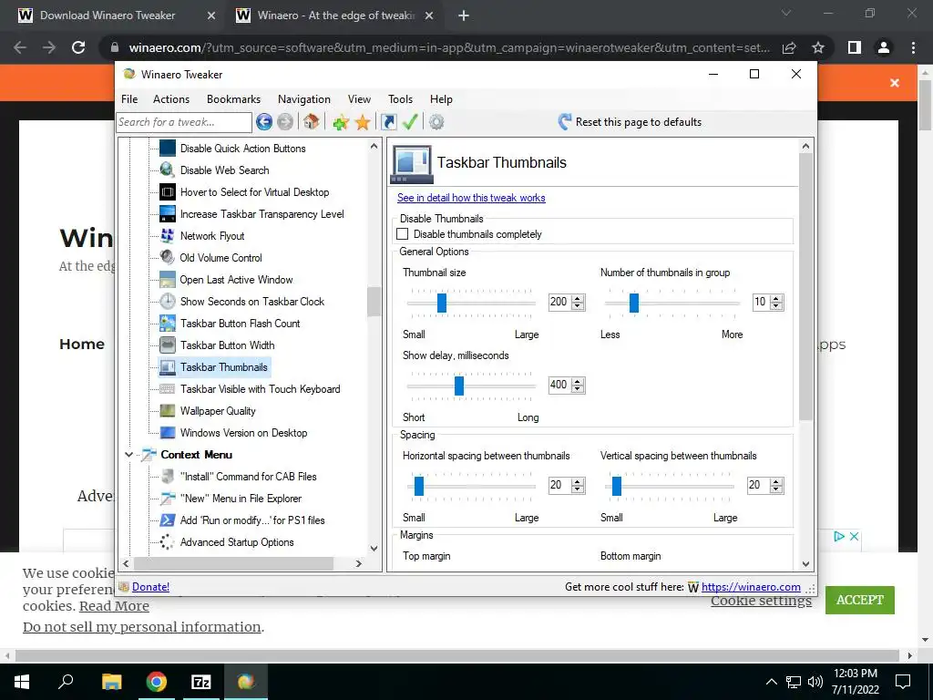Select Open Last Active Window tree item

point(236,280)
